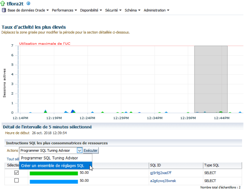This screenshot has height=191, width=244.
Task: Open the Performances dropdown menu
Action: 64,10
